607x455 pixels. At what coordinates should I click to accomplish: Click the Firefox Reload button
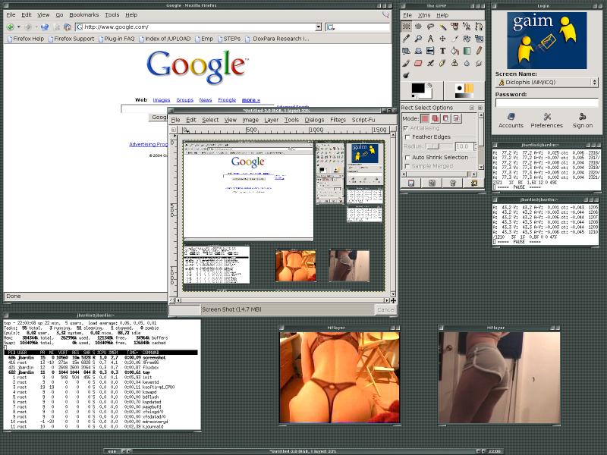pos(45,27)
